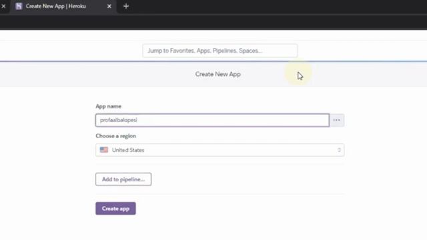Open the Choose a region dropdown

click(x=220, y=150)
